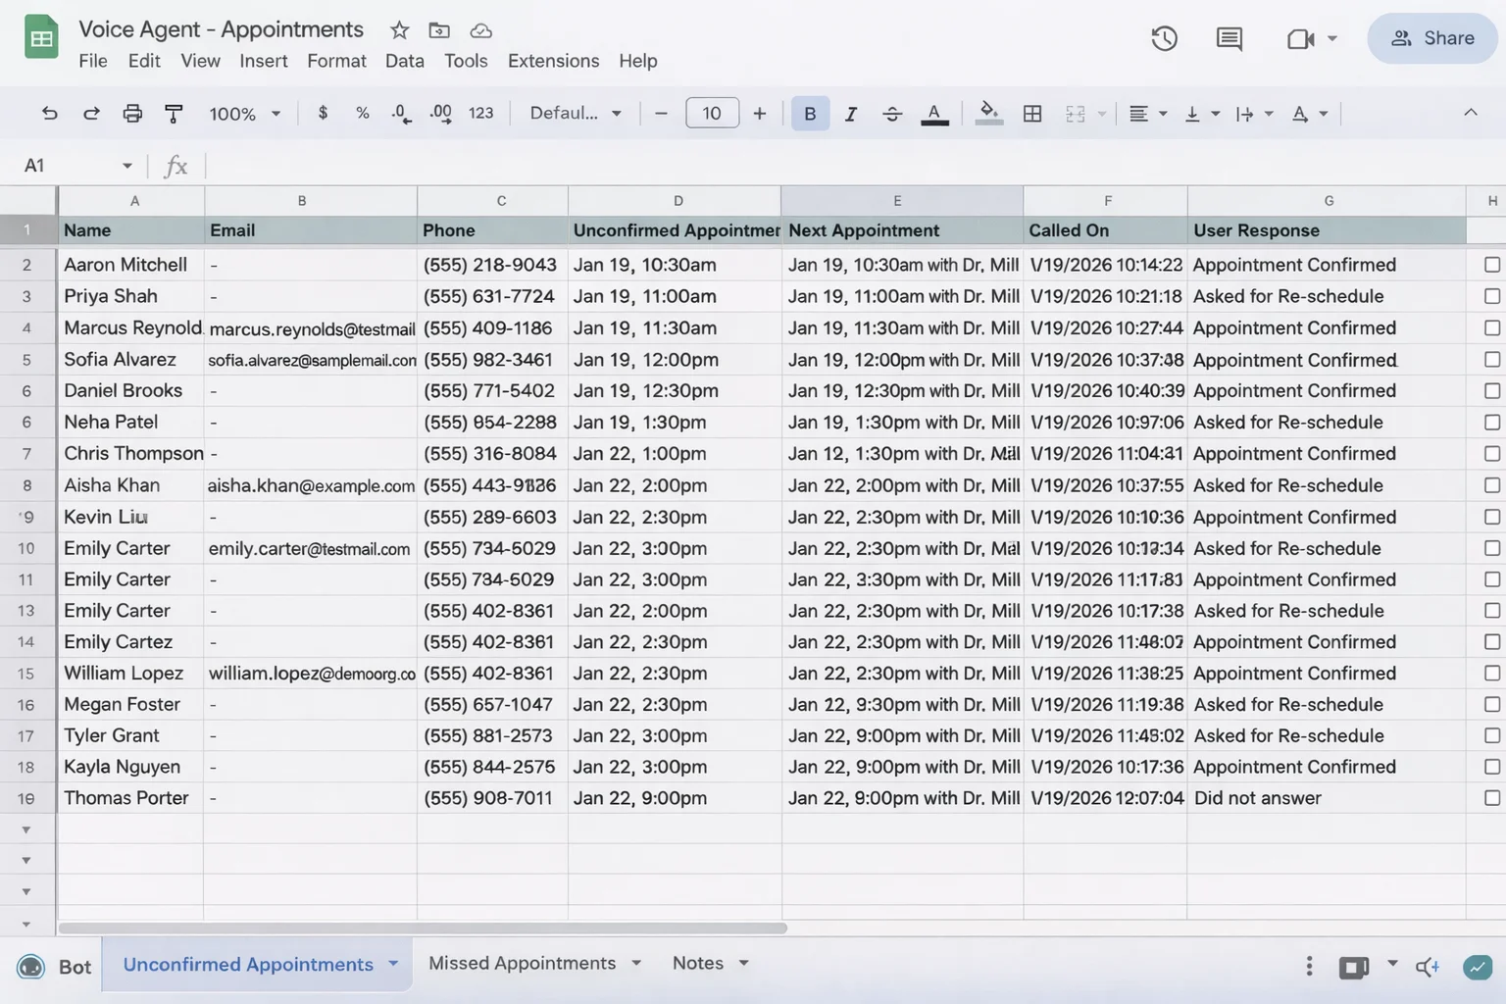
Task: Click the font size field
Action: coord(712,114)
